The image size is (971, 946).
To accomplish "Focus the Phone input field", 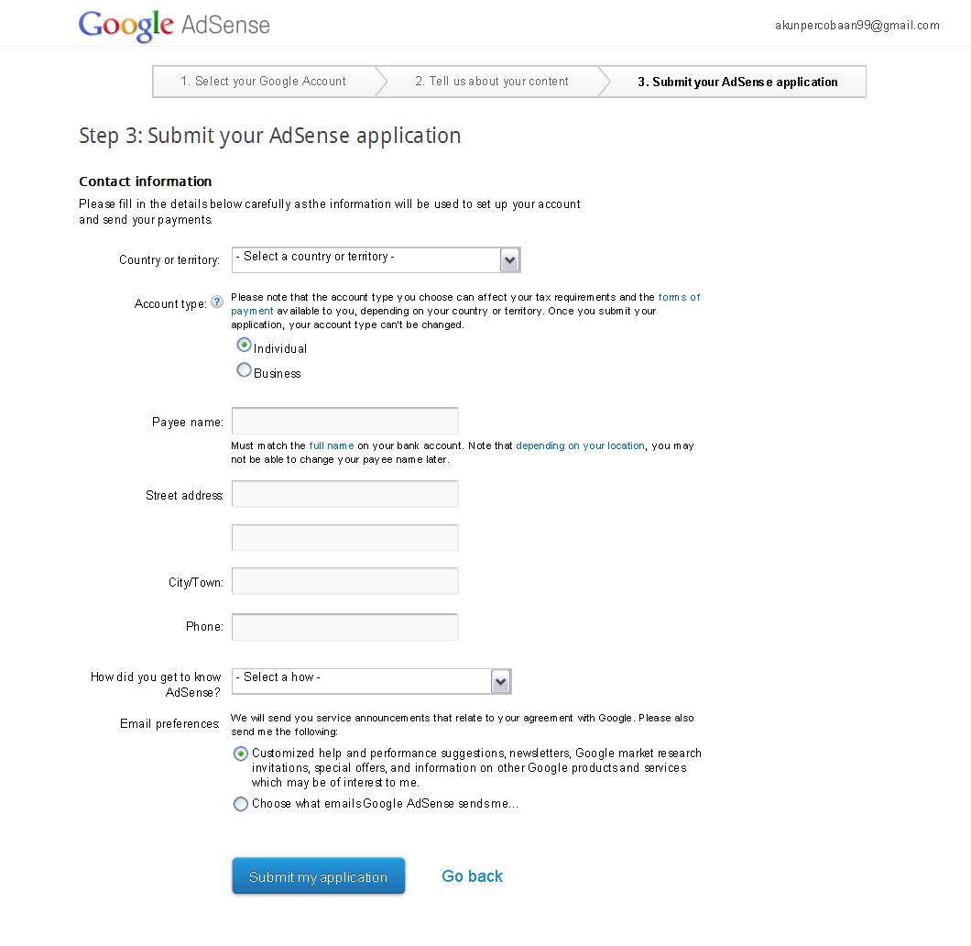I will 345,627.
